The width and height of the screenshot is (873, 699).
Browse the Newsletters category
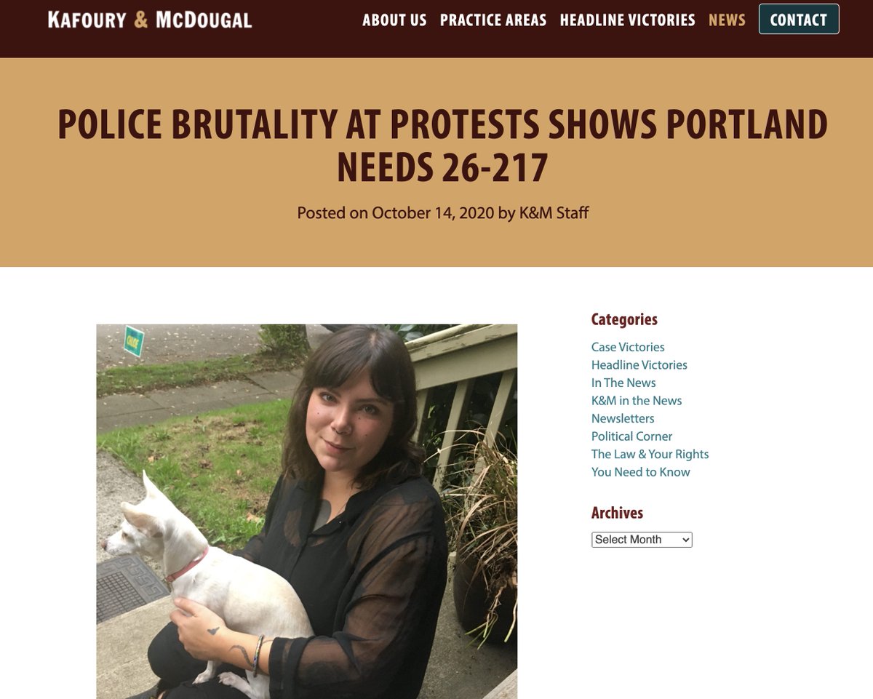[623, 418]
